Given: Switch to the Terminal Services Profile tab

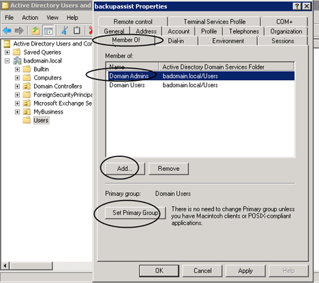Looking at the screenshot, I should pos(215,22).
